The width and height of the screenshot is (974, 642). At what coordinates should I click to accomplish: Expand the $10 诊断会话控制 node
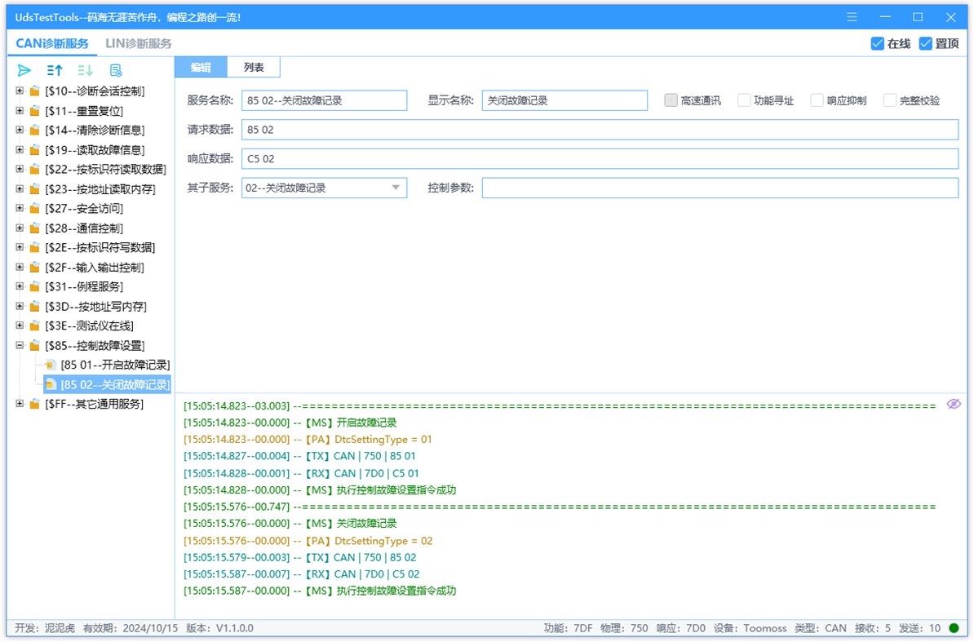(20, 91)
